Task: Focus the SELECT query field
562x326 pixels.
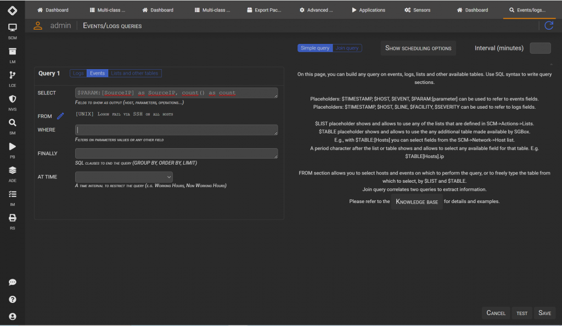Action: 176,93
